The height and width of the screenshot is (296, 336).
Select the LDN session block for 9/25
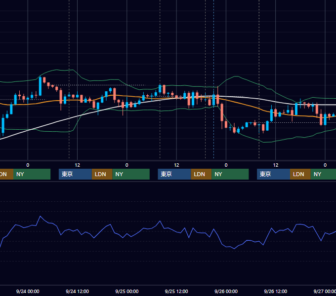pos(201,174)
